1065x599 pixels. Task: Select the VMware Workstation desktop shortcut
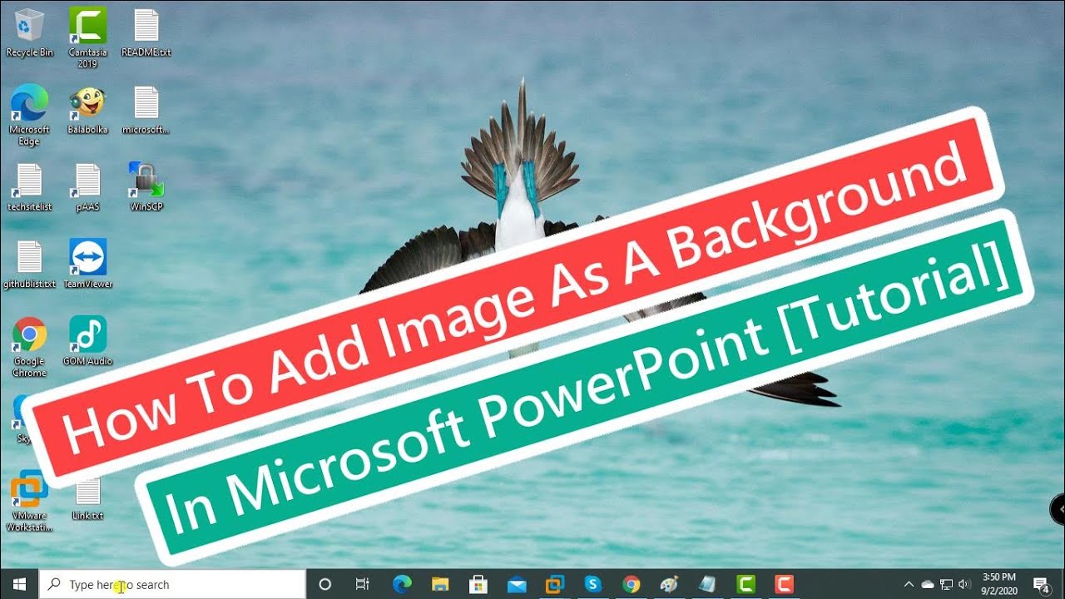pyautogui.click(x=29, y=502)
